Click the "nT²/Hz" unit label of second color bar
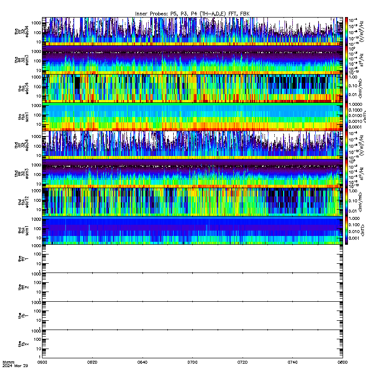This screenshot has height=390, width=366. 362,60
